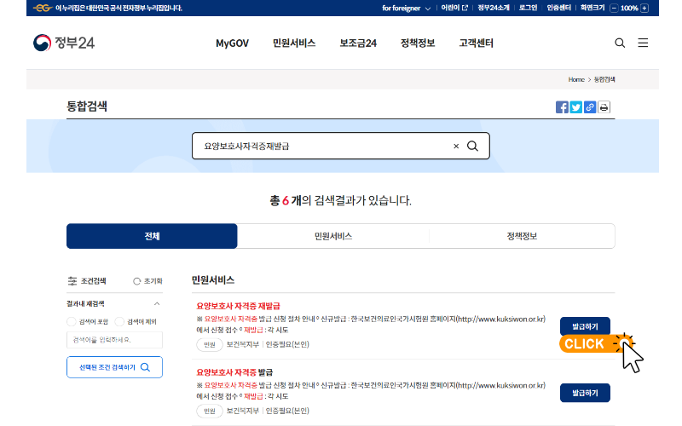Viewport: 682px width, 426px height.
Task: Open the MyGOV menu
Action: 232,43
